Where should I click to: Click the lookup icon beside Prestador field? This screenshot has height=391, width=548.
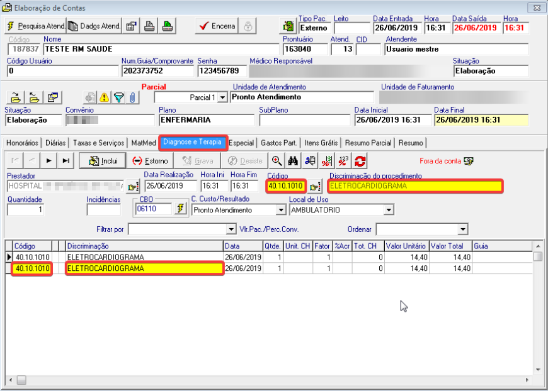click(133, 187)
